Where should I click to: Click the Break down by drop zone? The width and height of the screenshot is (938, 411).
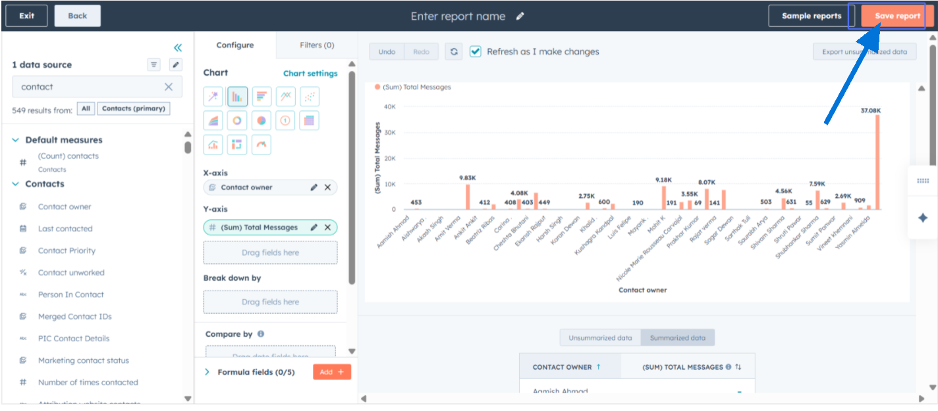[x=270, y=302]
